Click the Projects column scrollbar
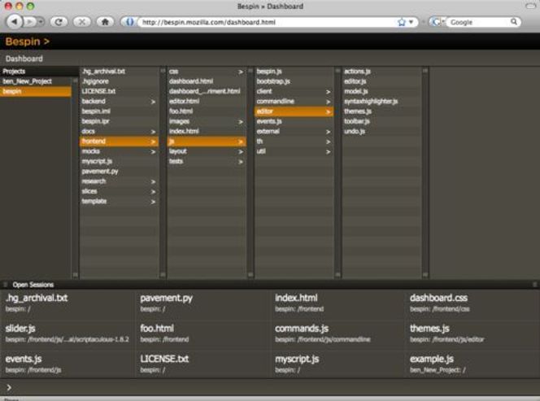540x401 pixels. tap(75, 177)
